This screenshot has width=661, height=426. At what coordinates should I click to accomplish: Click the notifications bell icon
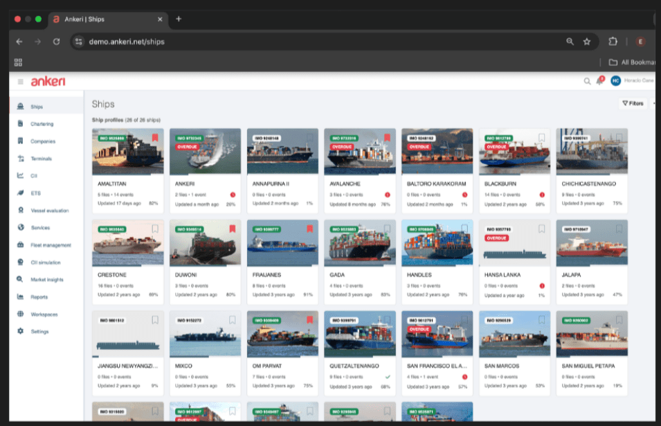599,81
